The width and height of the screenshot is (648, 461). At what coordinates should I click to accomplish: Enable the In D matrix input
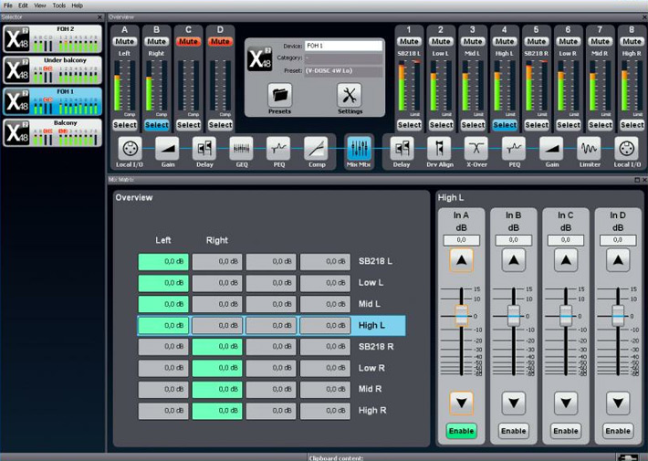point(618,430)
